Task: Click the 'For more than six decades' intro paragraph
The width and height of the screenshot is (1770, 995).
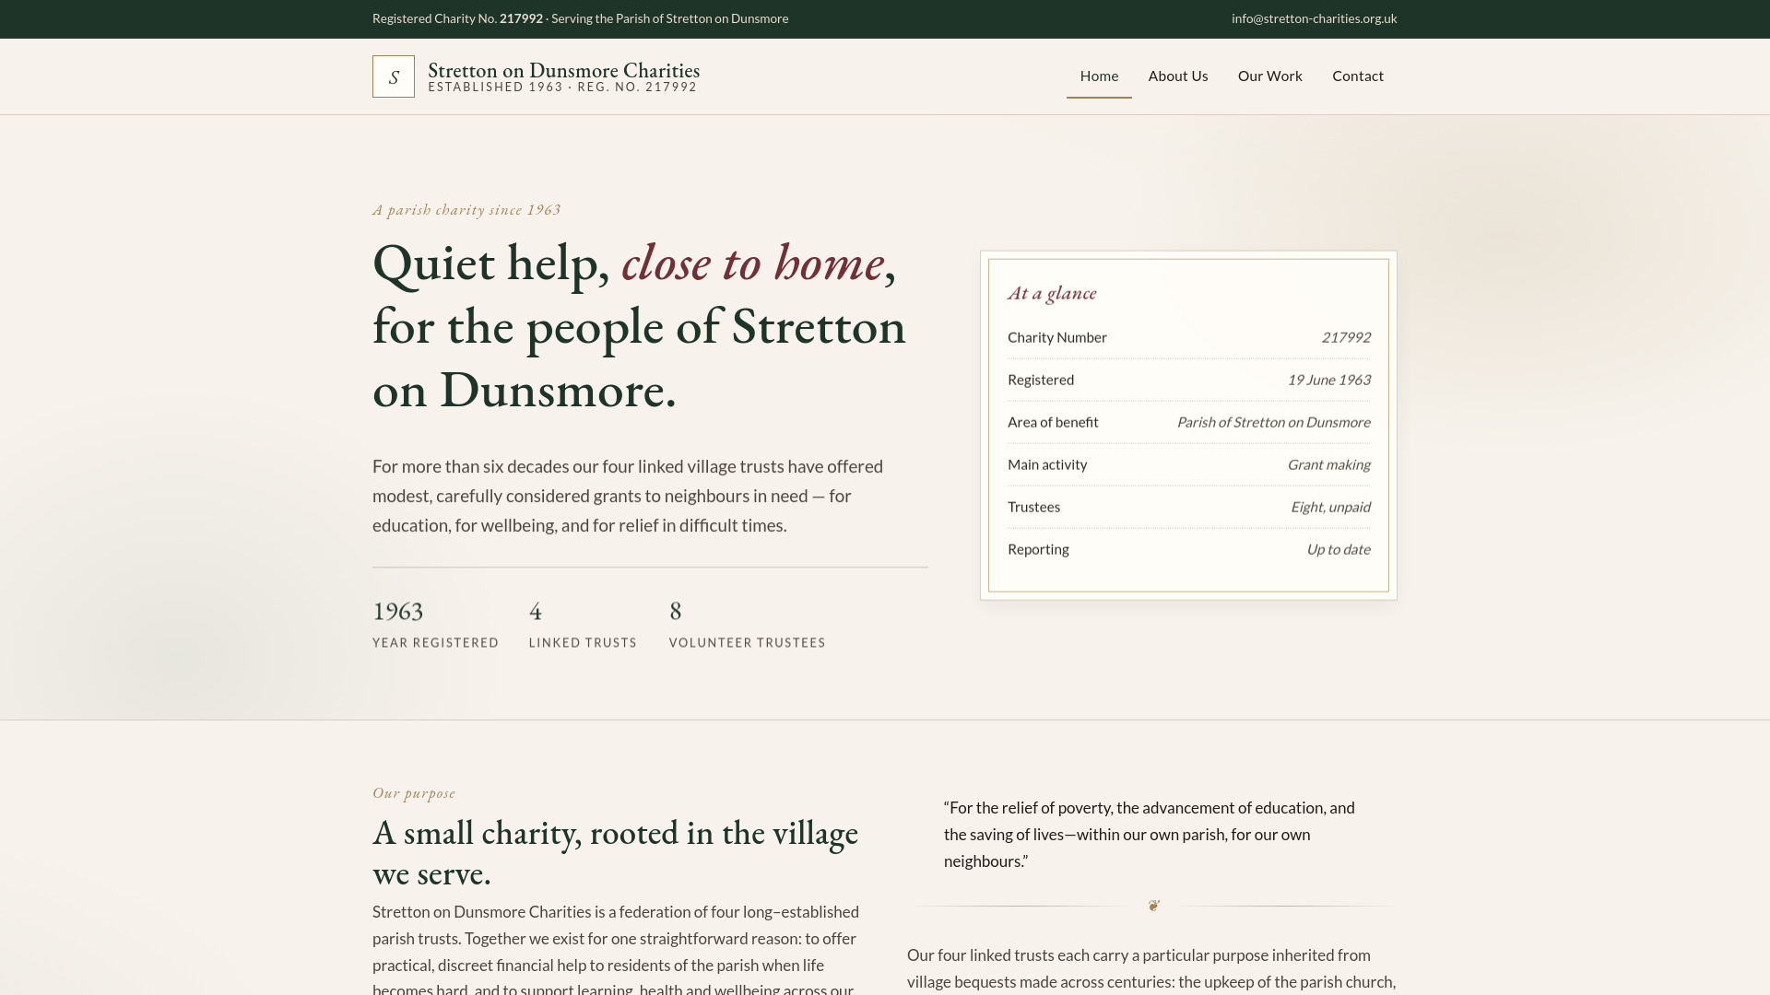Action: pos(628,496)
